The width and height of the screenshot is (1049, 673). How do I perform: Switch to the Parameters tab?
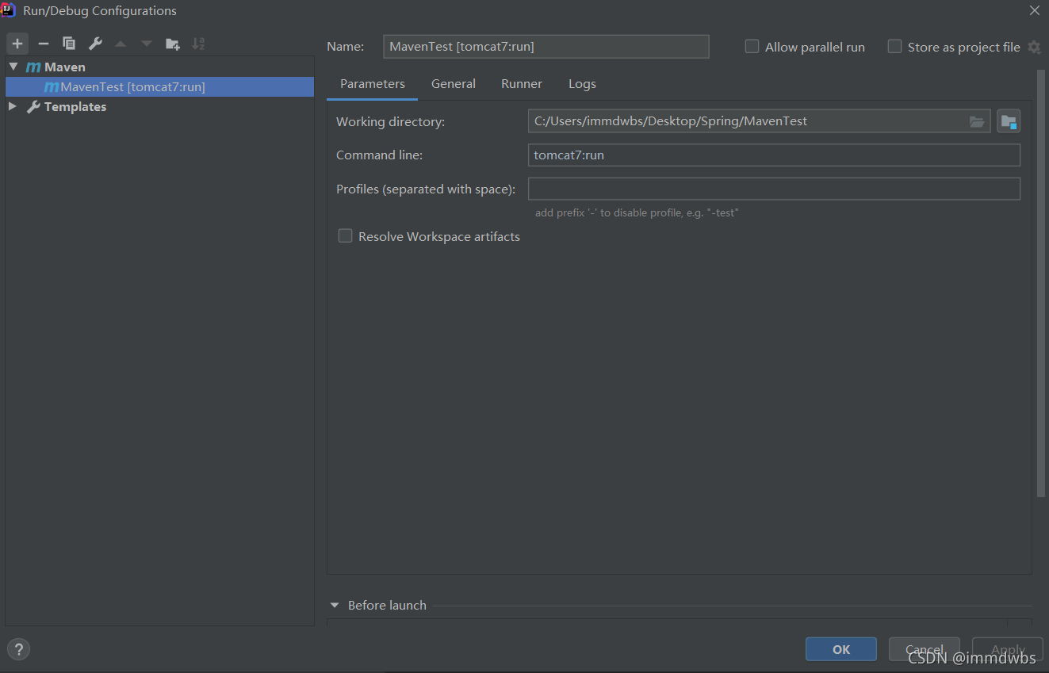(373, 83)
